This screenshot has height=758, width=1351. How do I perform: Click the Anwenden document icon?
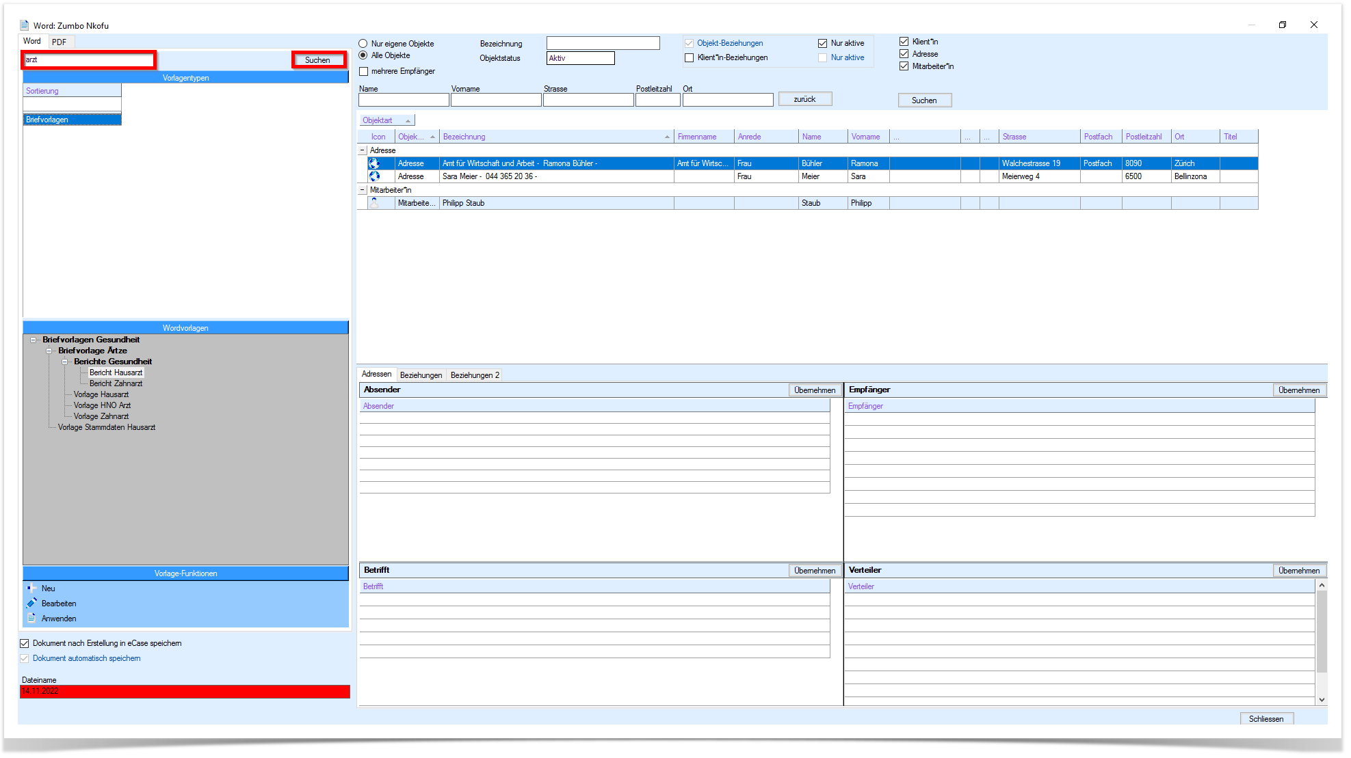[x=31, y=619]
